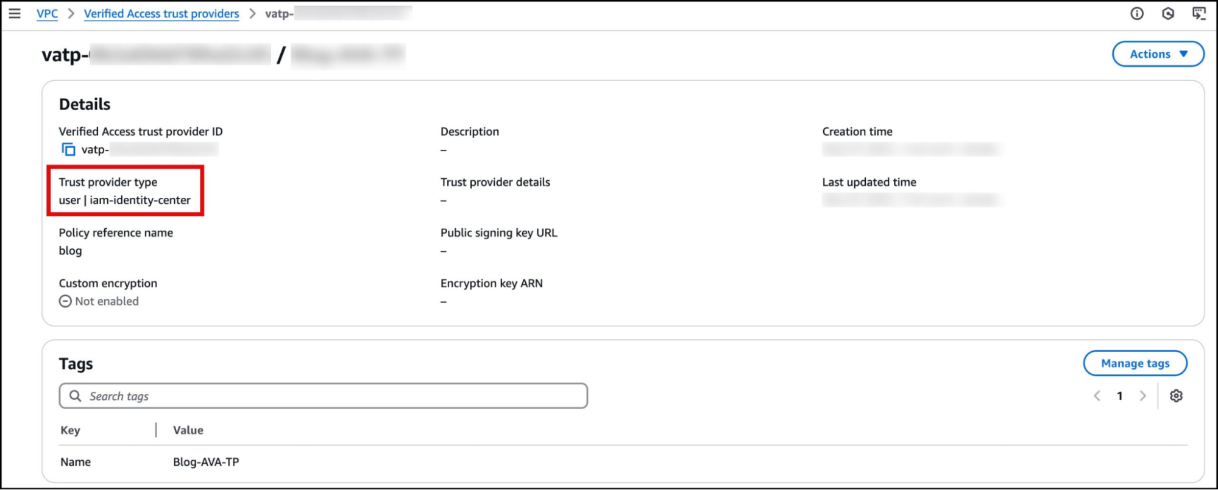The width and height of the screenshot is (1218, 490).
Task: Click the Manage tags button
Action: (1135, 363)
